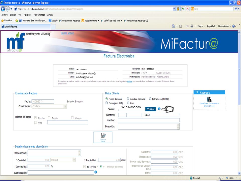The width and height of the screenshot is (241, 181).
Task: Click the RSS feeds icon in command bar
Action: (x=180, y=26)
